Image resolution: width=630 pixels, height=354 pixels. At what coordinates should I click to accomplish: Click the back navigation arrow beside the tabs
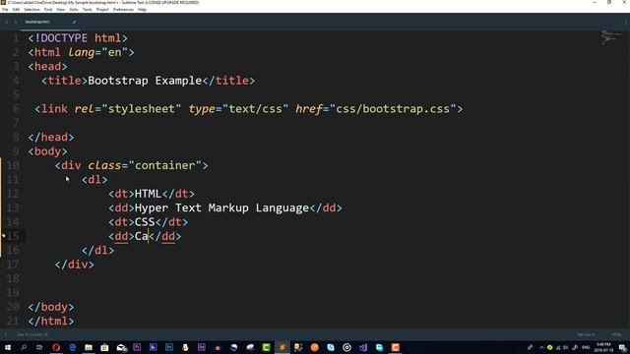pos(7,22)
